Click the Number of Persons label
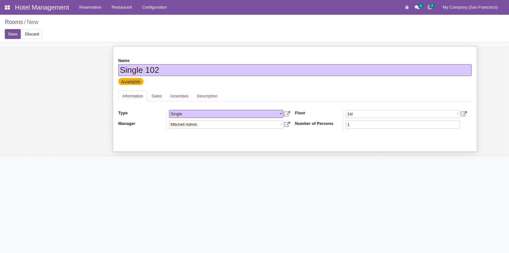The height and width of the screenshot is (253, 509). click(x=314, y=124)
